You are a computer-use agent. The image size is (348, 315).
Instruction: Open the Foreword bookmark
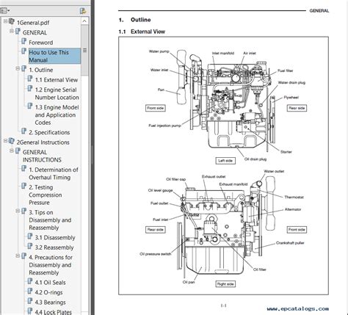coord(41,43)
